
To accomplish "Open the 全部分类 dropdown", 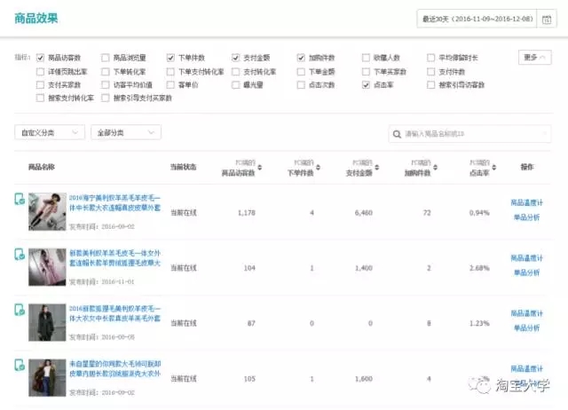I will tap(126, 132).
